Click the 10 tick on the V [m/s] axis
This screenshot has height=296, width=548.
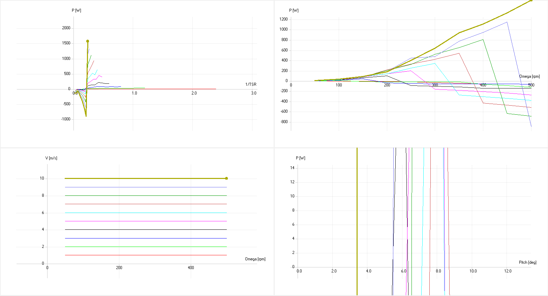tap(42, 178)
